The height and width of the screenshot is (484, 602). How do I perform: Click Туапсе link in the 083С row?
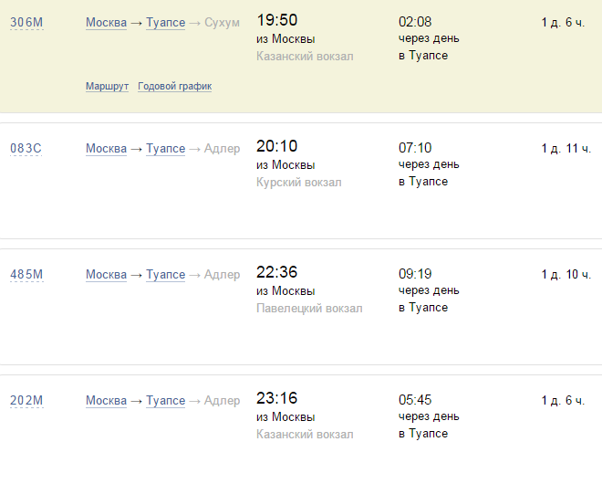[165, 148]
